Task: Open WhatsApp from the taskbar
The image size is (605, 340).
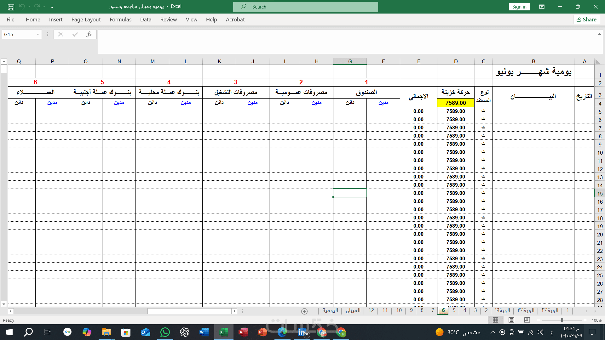Action: click(165, 332)
